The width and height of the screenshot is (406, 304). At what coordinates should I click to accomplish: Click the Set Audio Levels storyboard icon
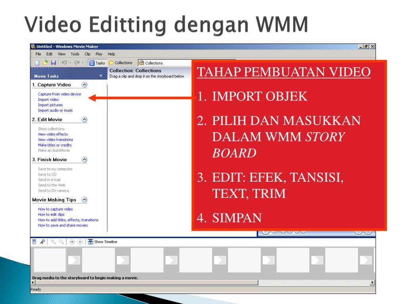(34, 242)
